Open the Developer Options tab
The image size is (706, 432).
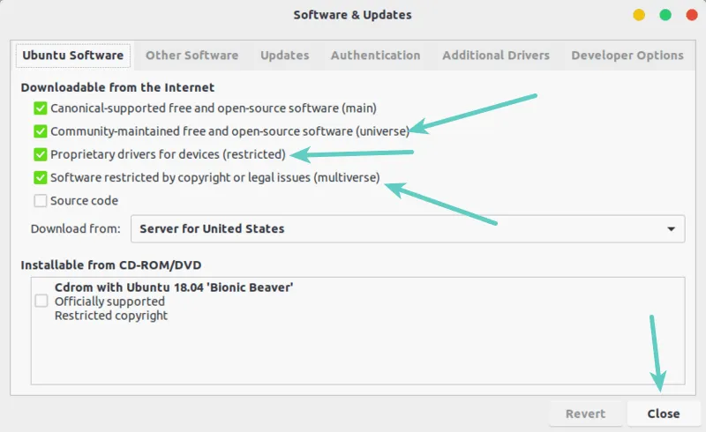click(627, 55)
